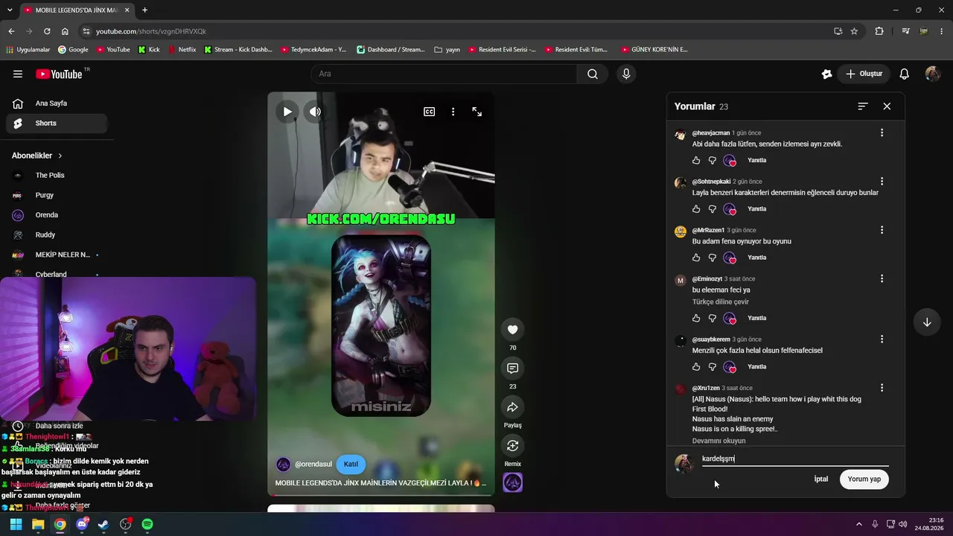The width and height of the screenshot is (953, 536).
Task: Dislike the comment by @heavjacman
Action: pos(713,160)
